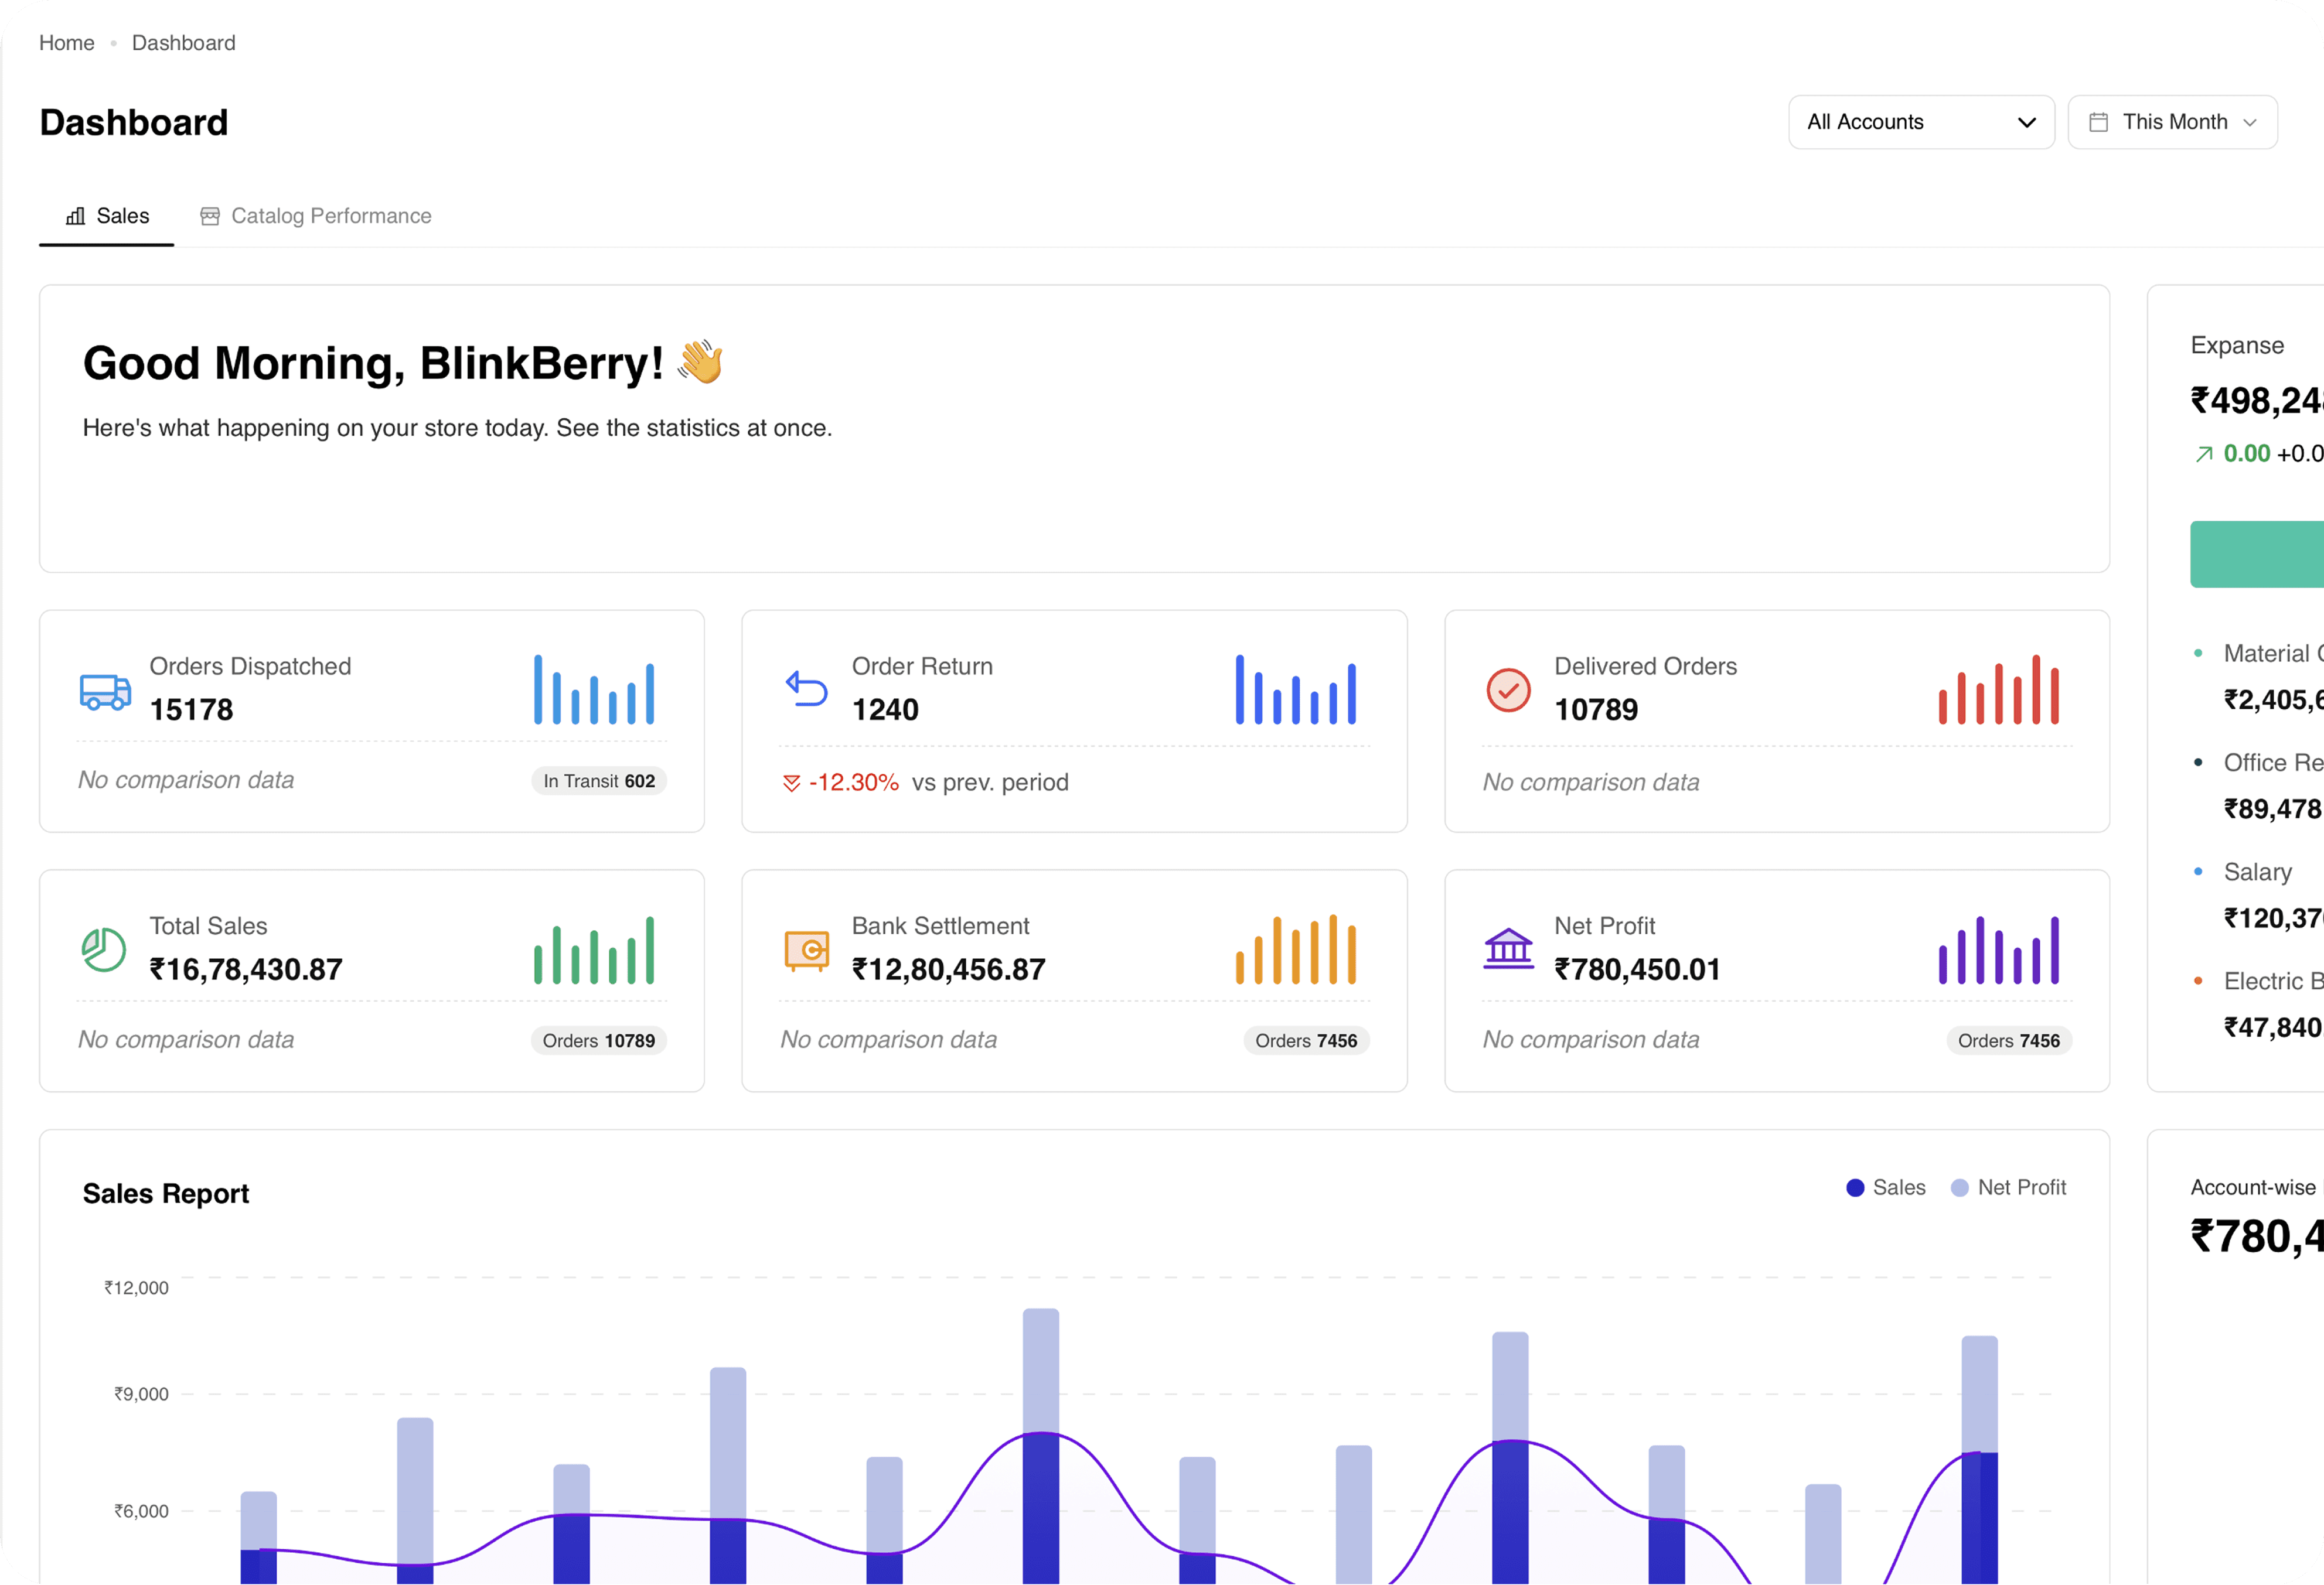Click the green expense progress bar
This screenshot has height=1585, width=2324.
pos(2257,554)
